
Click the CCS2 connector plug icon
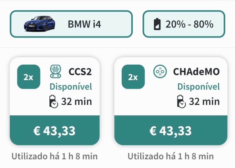56,71
